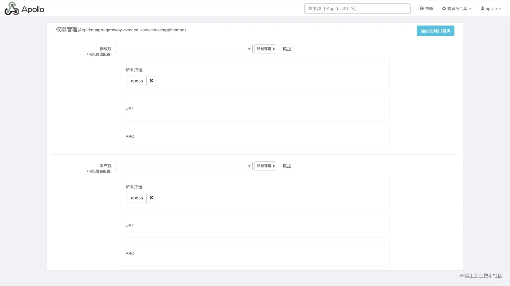Expand the 修改权 user selection dropdown
The height and width of the screenshot is (286, 510).
tap(184, 49)
